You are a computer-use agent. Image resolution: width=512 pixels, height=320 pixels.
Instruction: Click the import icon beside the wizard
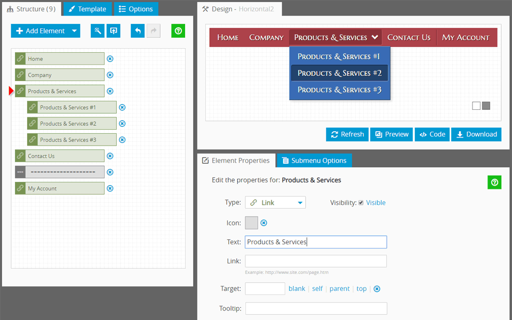[x=113, y=31]
